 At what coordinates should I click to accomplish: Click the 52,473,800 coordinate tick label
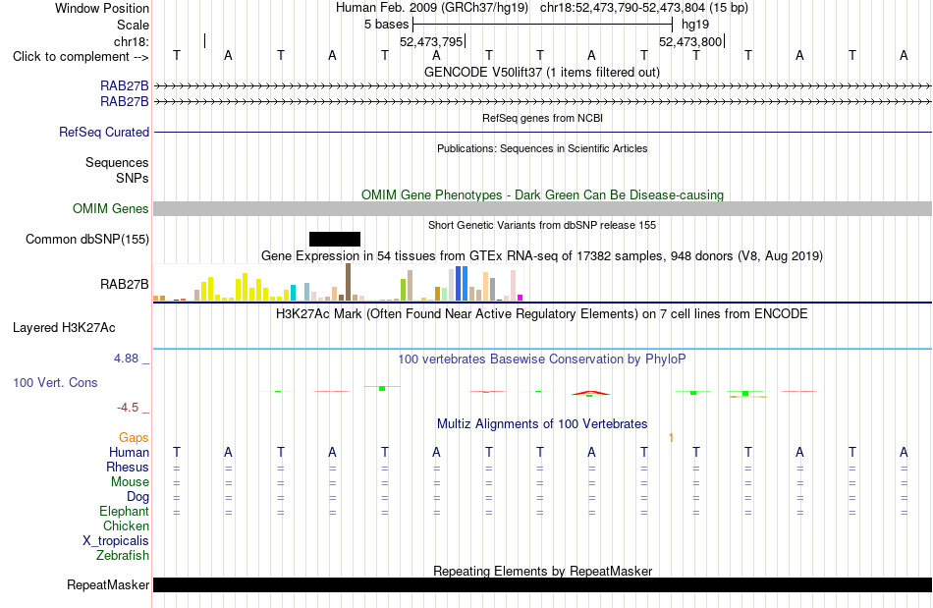click(x=690, y=41)
